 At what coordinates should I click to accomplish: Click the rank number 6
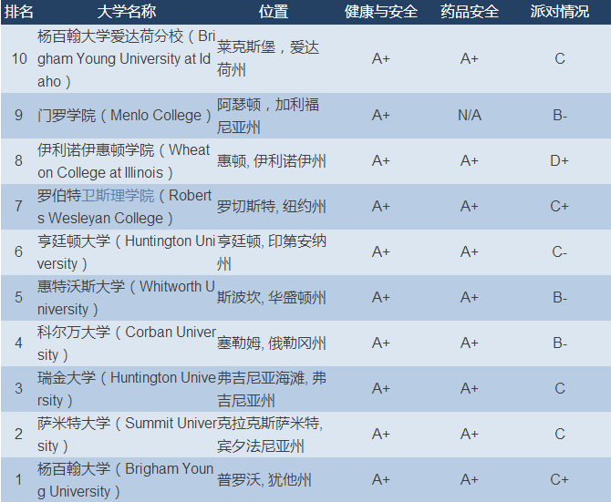(19, 252)
